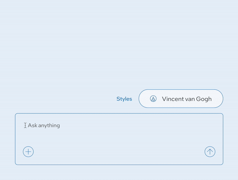The width and height of the screenshot is (238, 180).
Task: Click the Styles label
Action: click(124, 99)
